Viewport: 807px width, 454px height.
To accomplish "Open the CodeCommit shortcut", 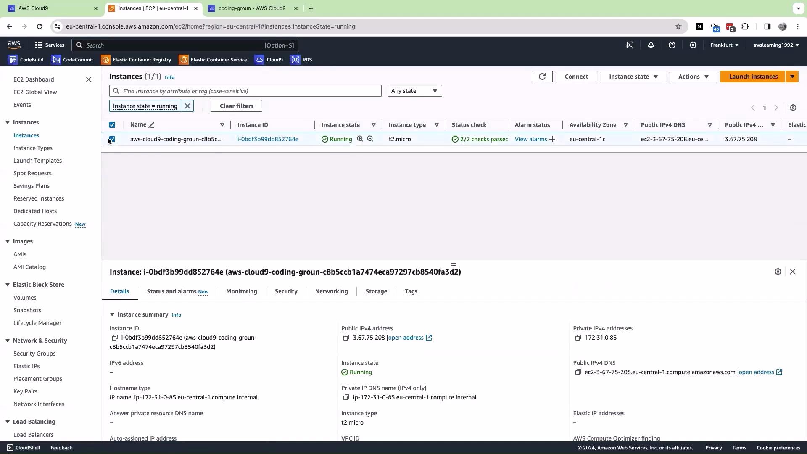I will click(72, 60).
